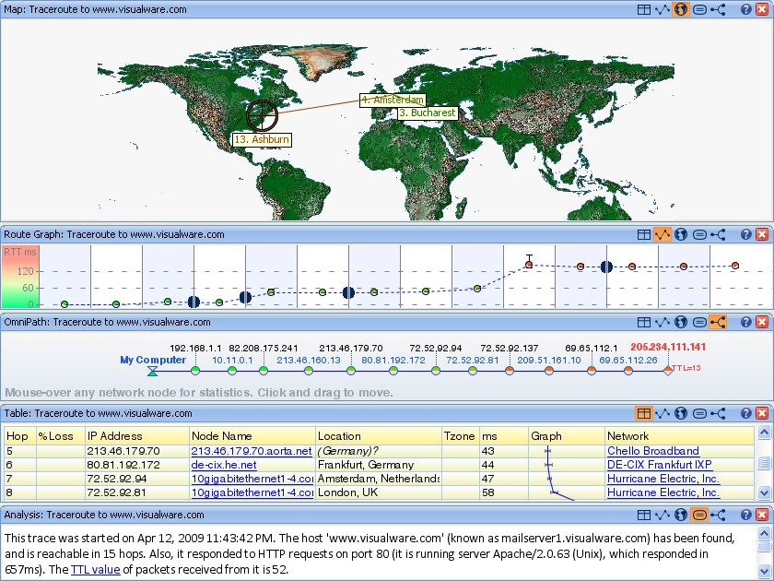Click the help icon in Route Graph header

coord(745,234)
